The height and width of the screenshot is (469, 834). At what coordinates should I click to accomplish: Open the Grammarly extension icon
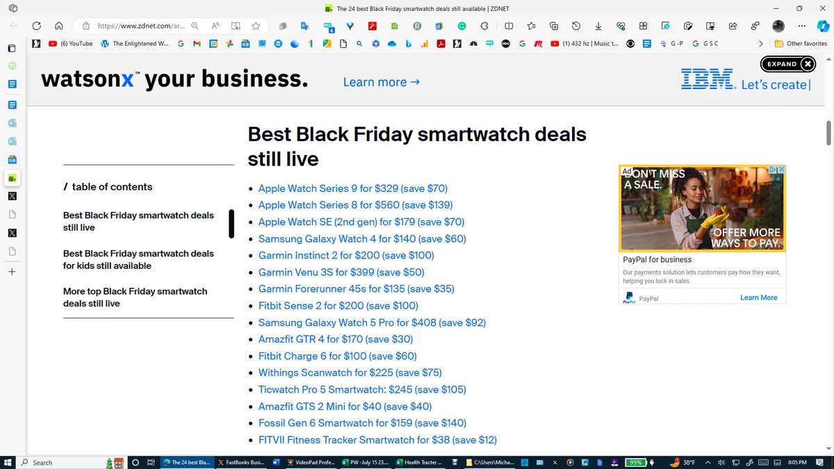coord(461,26)
